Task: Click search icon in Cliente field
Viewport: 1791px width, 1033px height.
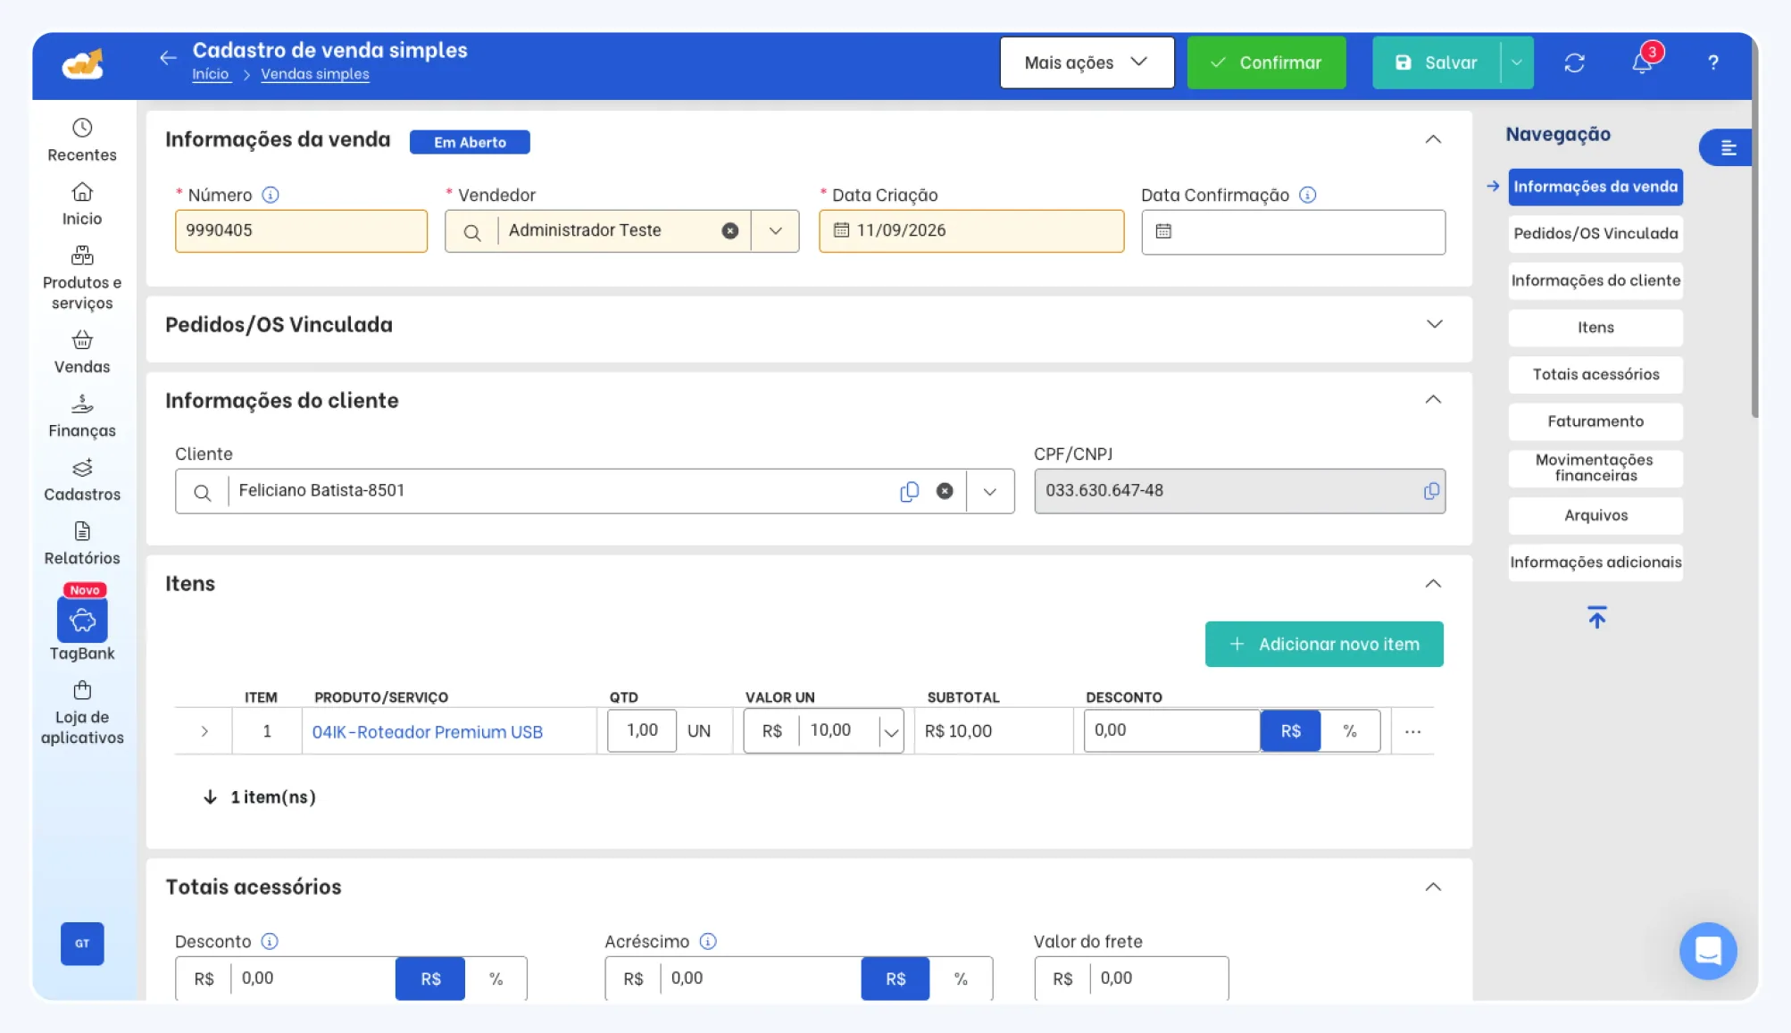Action: (202, 492)
